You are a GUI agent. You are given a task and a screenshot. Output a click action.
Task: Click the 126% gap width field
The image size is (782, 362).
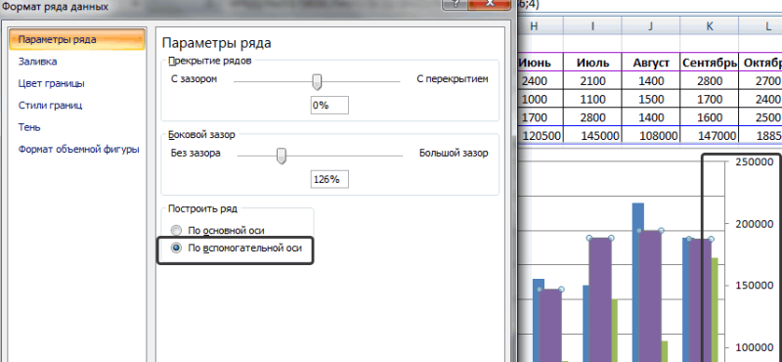pos(329,180)
